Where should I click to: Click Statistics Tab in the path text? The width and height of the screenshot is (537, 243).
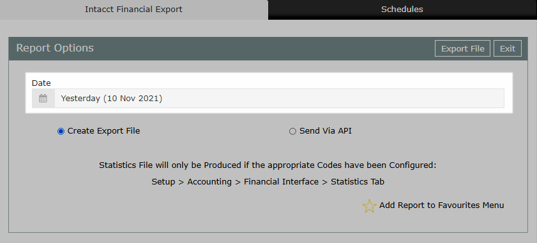[x=358, y=182]
